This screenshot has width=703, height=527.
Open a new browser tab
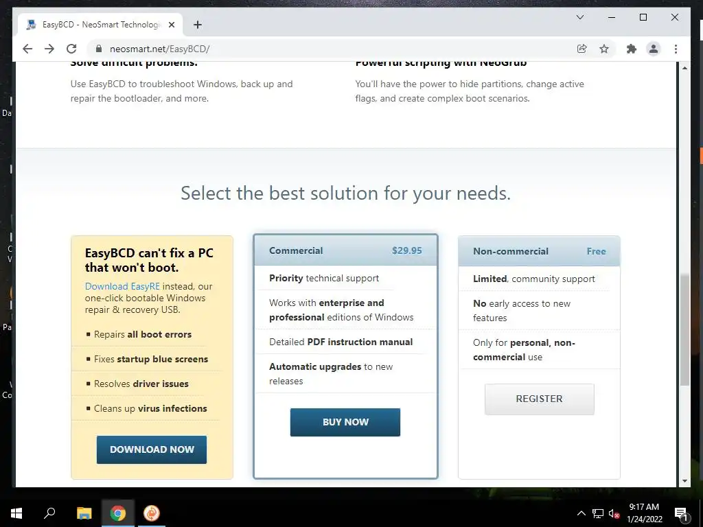(198, 25)
